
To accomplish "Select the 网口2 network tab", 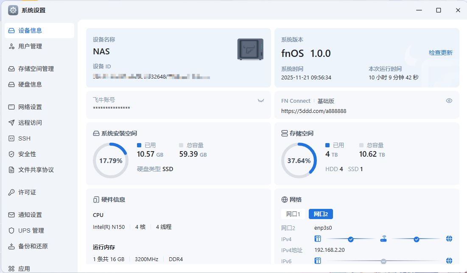I will point(321,214).
